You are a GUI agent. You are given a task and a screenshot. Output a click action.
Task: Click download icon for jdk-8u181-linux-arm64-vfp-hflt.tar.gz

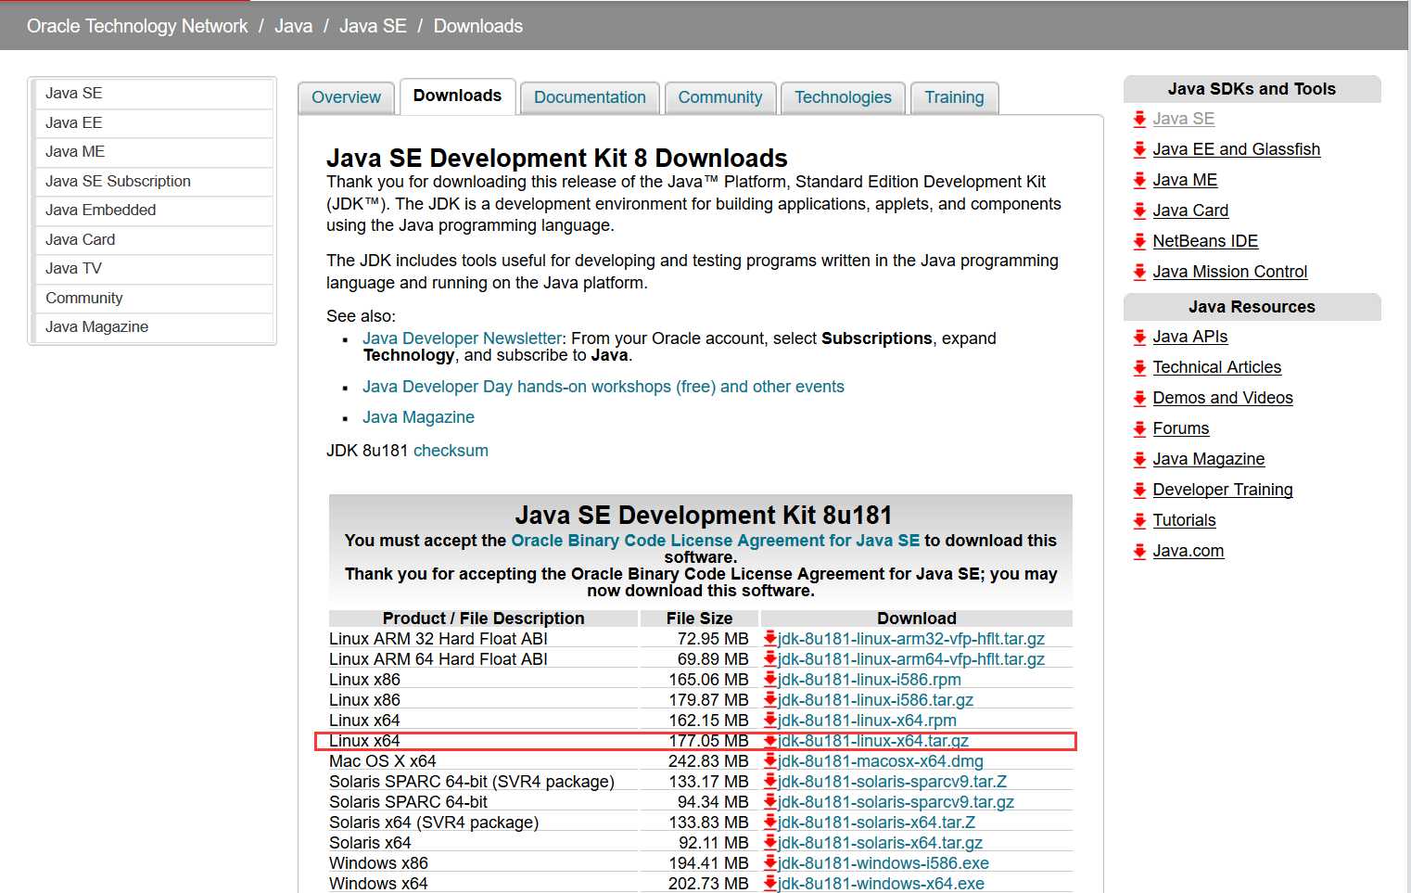click(x=769, y=658)
